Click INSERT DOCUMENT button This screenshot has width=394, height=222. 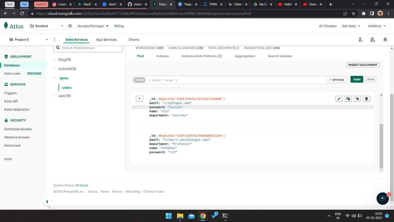tap(363, 65)
